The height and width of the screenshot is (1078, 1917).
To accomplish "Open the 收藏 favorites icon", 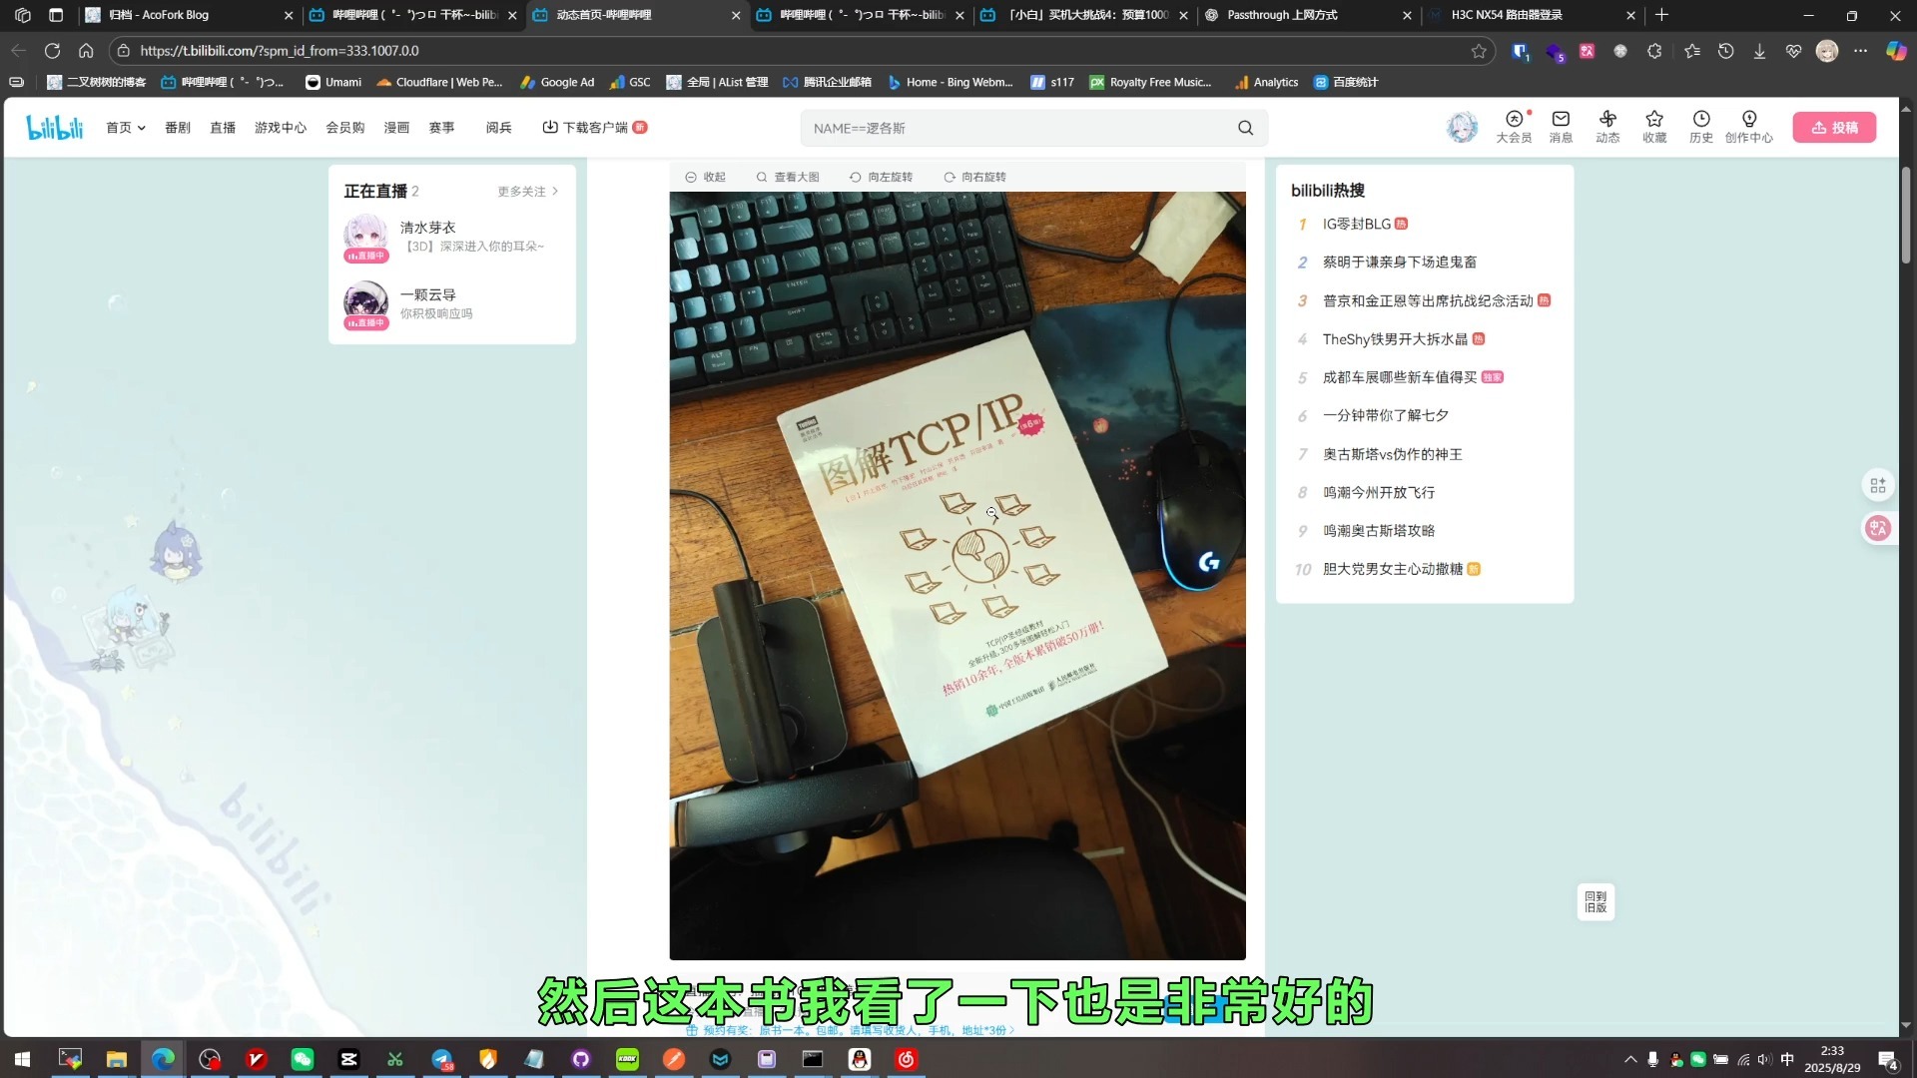I will click(1654, 127).
